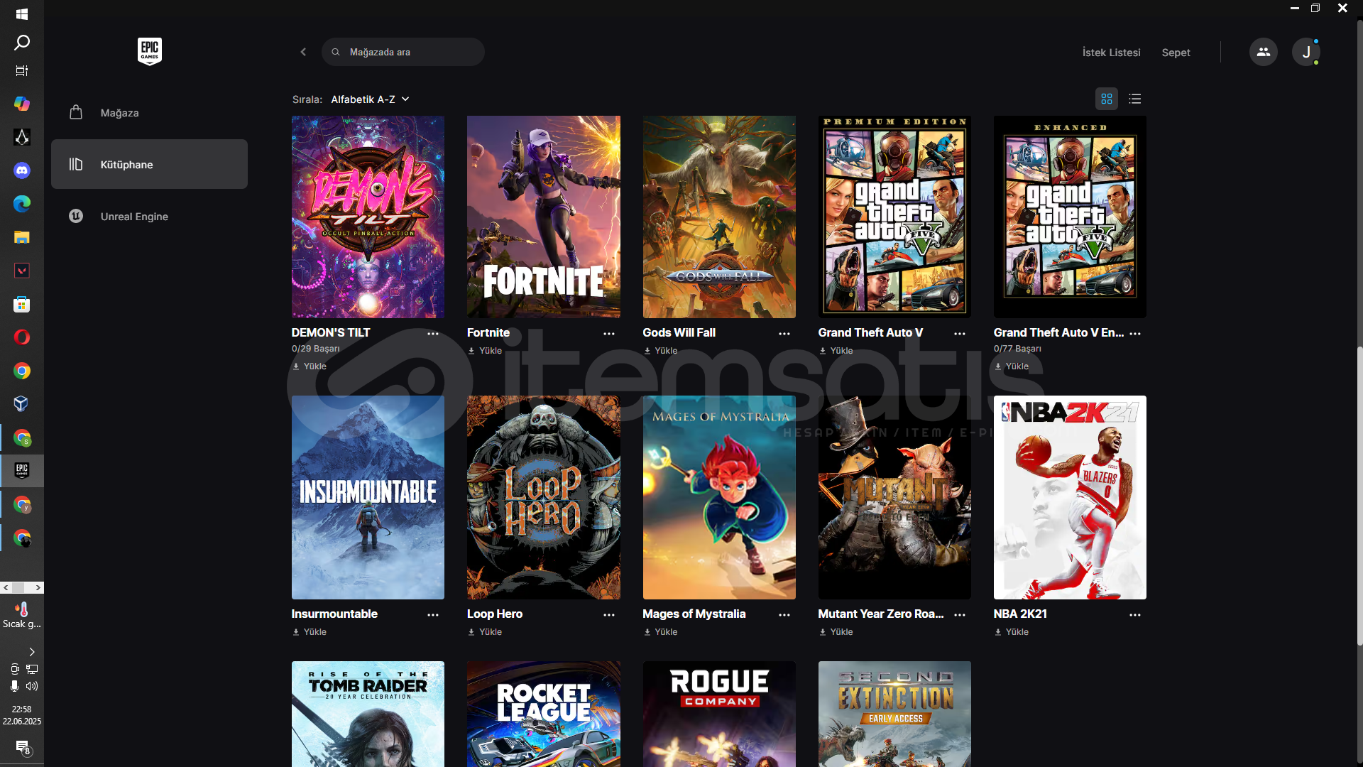Image resolution: width=1363 pixels, height=767 pixels.
Task: Open Mutant Year Zero options menu
Action: point(960,614)
